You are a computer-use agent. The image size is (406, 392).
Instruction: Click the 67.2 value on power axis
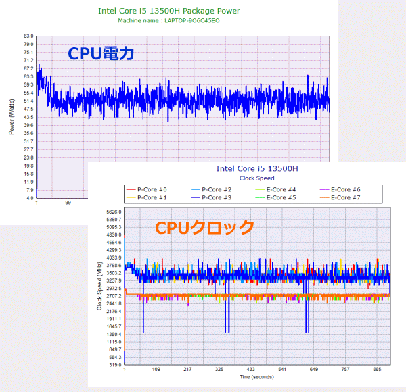(x=28, y=68)
